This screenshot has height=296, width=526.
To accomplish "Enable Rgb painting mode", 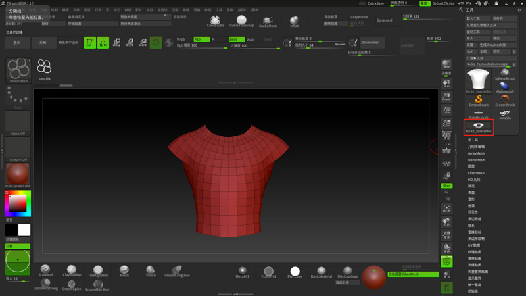I will pyautogui.click(x=201, y=39).
